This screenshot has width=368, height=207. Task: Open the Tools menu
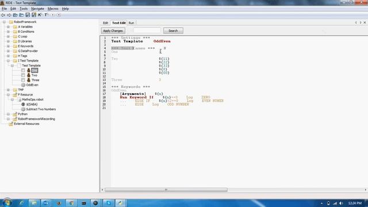pos(24,9)
